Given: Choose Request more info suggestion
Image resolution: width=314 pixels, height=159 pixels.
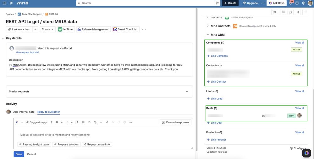Looking at the screenshot, I should tap(97, 144).
